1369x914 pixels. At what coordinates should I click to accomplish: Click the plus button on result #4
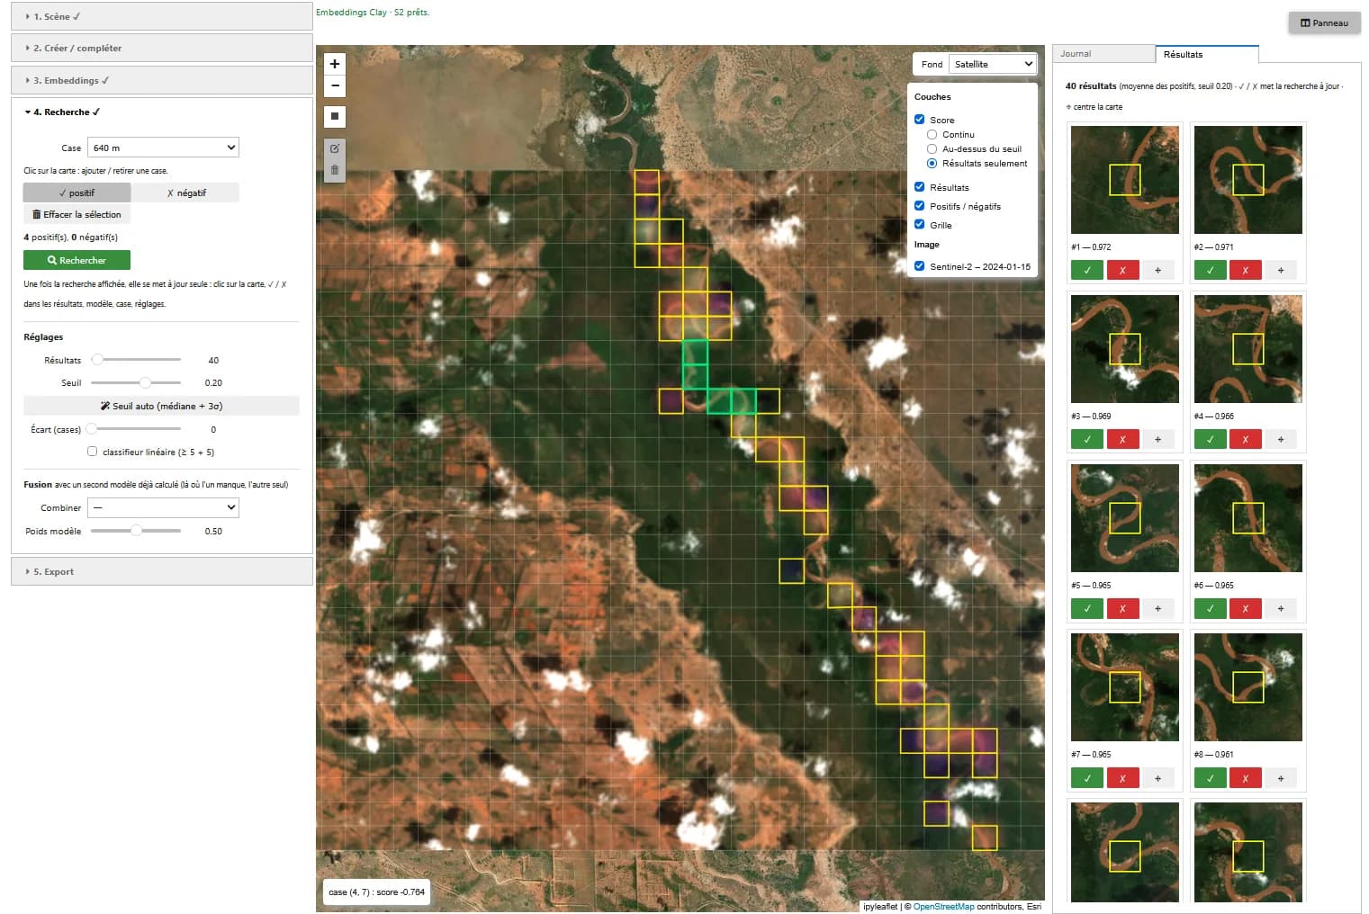(1281, 439)
